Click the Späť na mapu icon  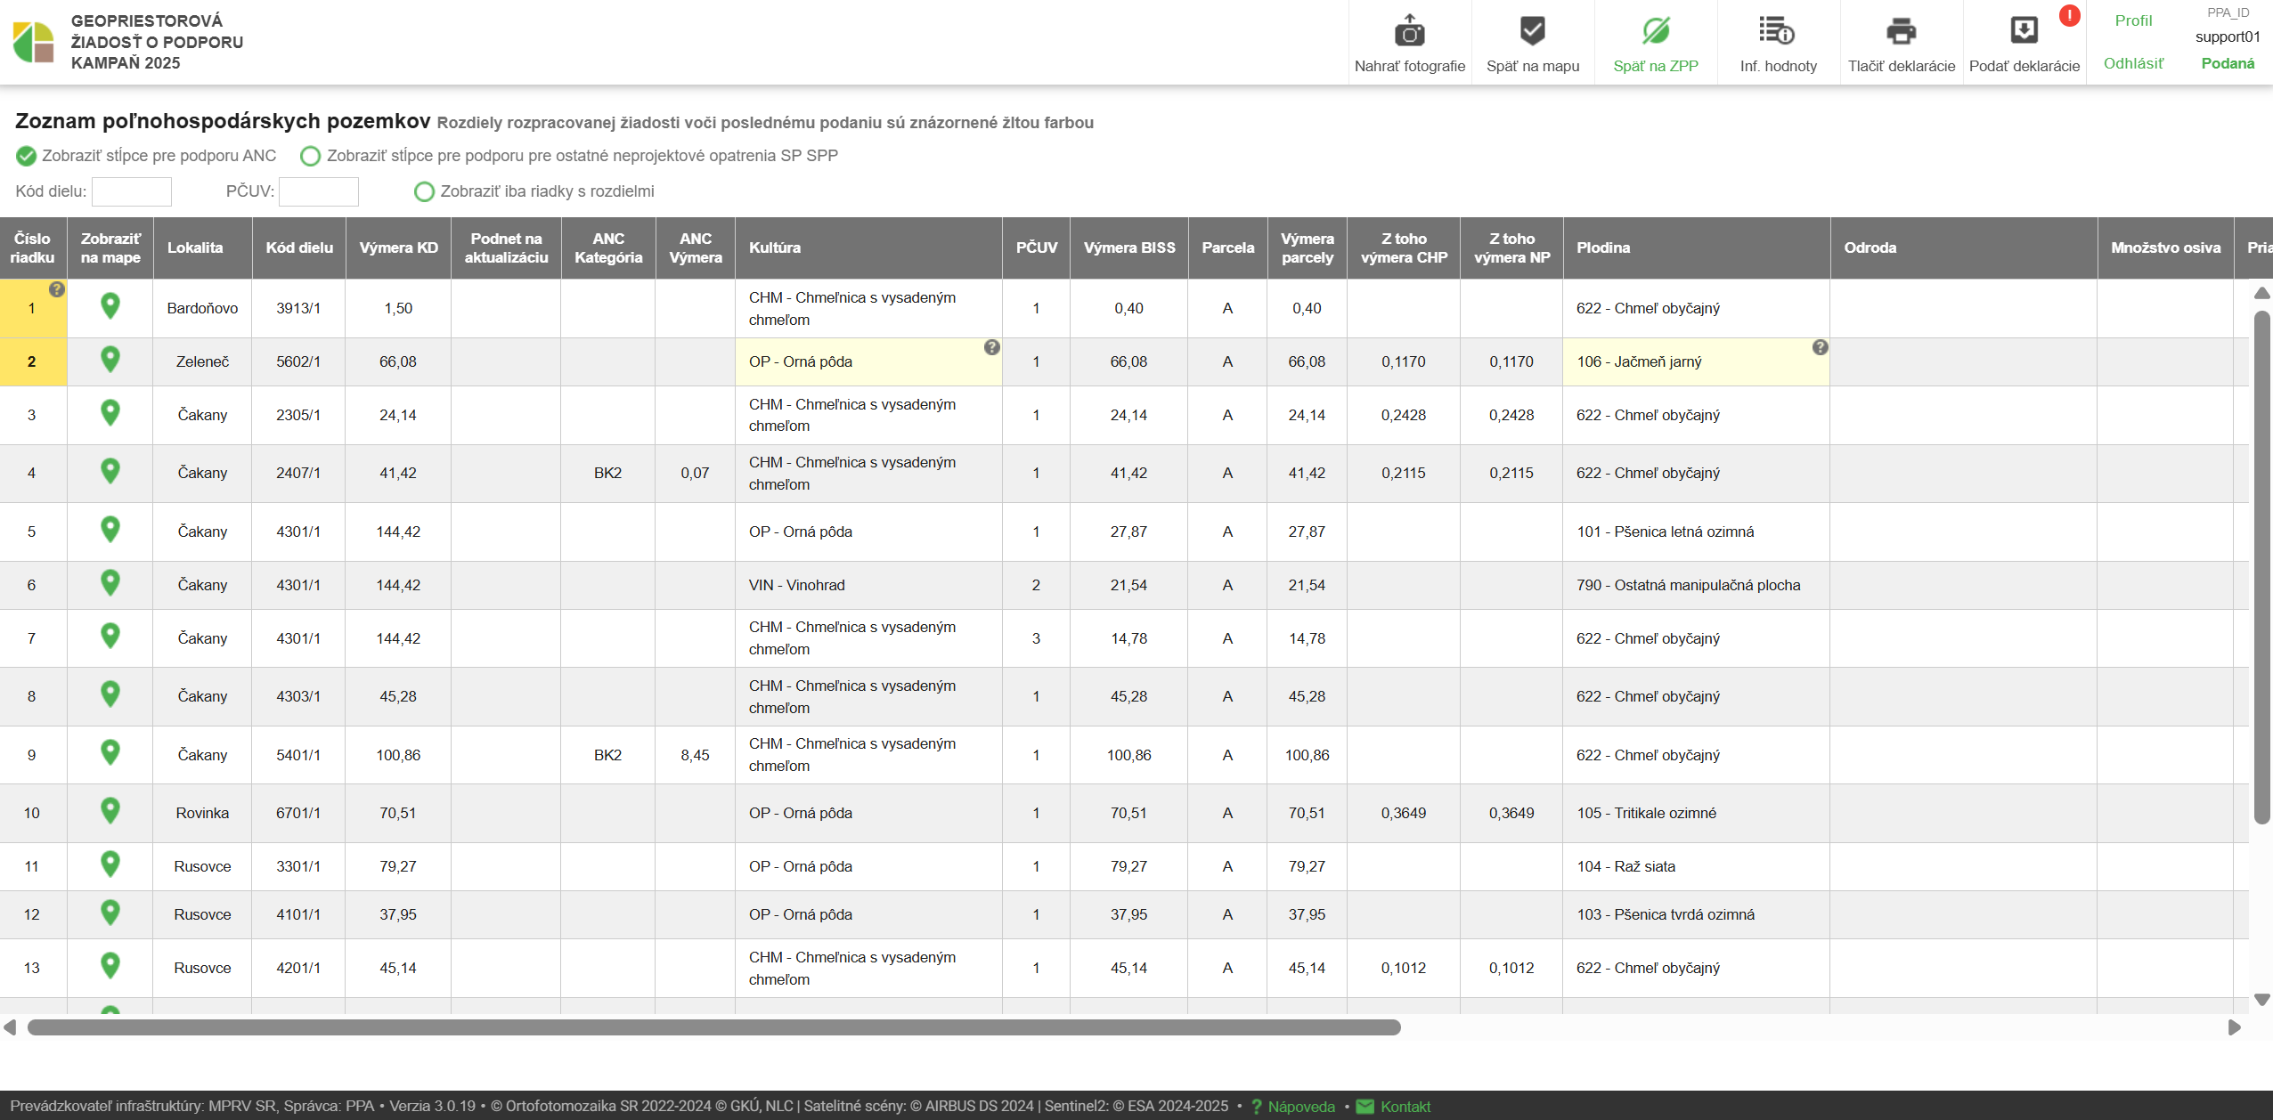(x=1532, y=32)
